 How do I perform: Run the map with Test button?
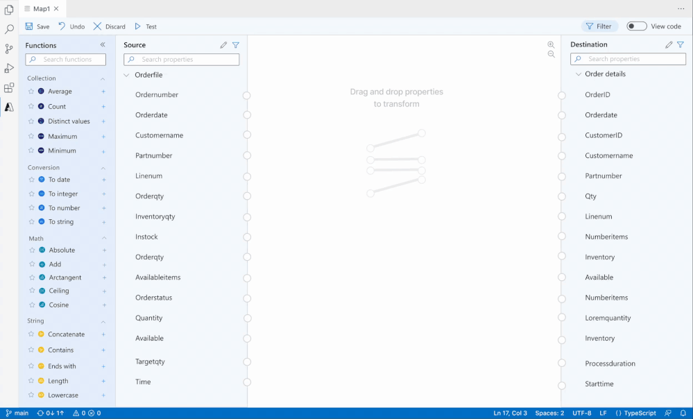[x=146, y=26]
